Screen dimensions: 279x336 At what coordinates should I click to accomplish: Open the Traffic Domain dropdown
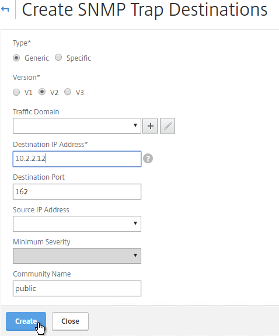point(77,125)
